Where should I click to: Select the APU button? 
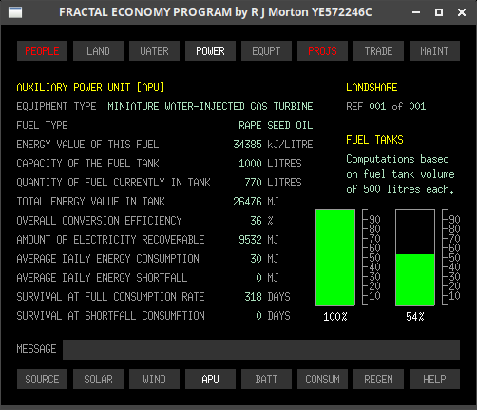[210, 379]
